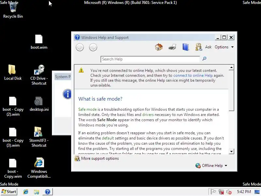Click the volume speaker tray icon
The height and width of the screenshot is (196, 261).
pos(229,192)
